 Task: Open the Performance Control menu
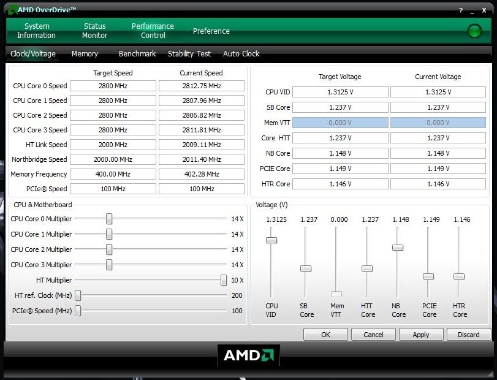(x=153, y=31)
